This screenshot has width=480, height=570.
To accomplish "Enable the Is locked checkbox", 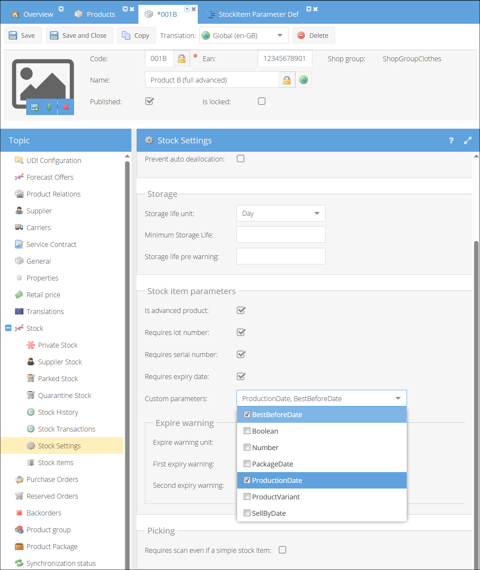I will (262, 101).
